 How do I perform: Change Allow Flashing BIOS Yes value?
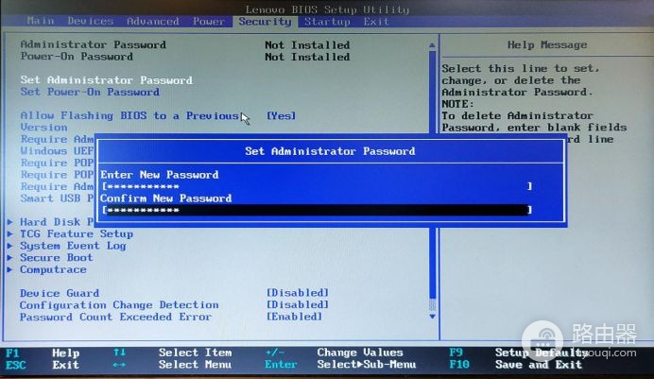click(x=281, y=116)
